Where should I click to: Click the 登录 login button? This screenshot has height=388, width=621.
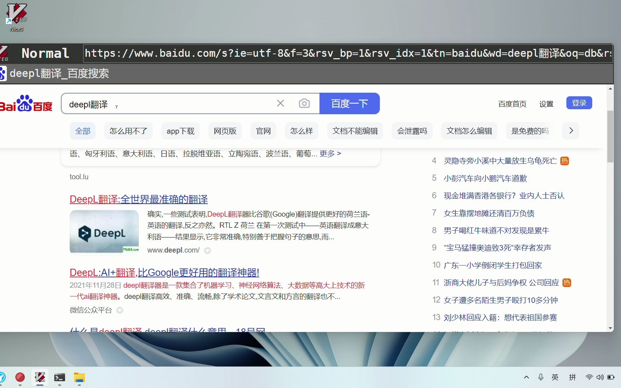click(x=579, y=103)
